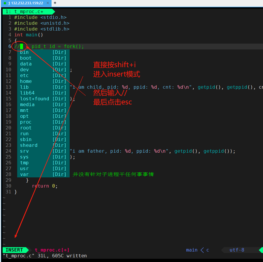This screenshot has height=262, width=263.
Task: Select 'srv' in completion popup
Action: pos(43,151)
